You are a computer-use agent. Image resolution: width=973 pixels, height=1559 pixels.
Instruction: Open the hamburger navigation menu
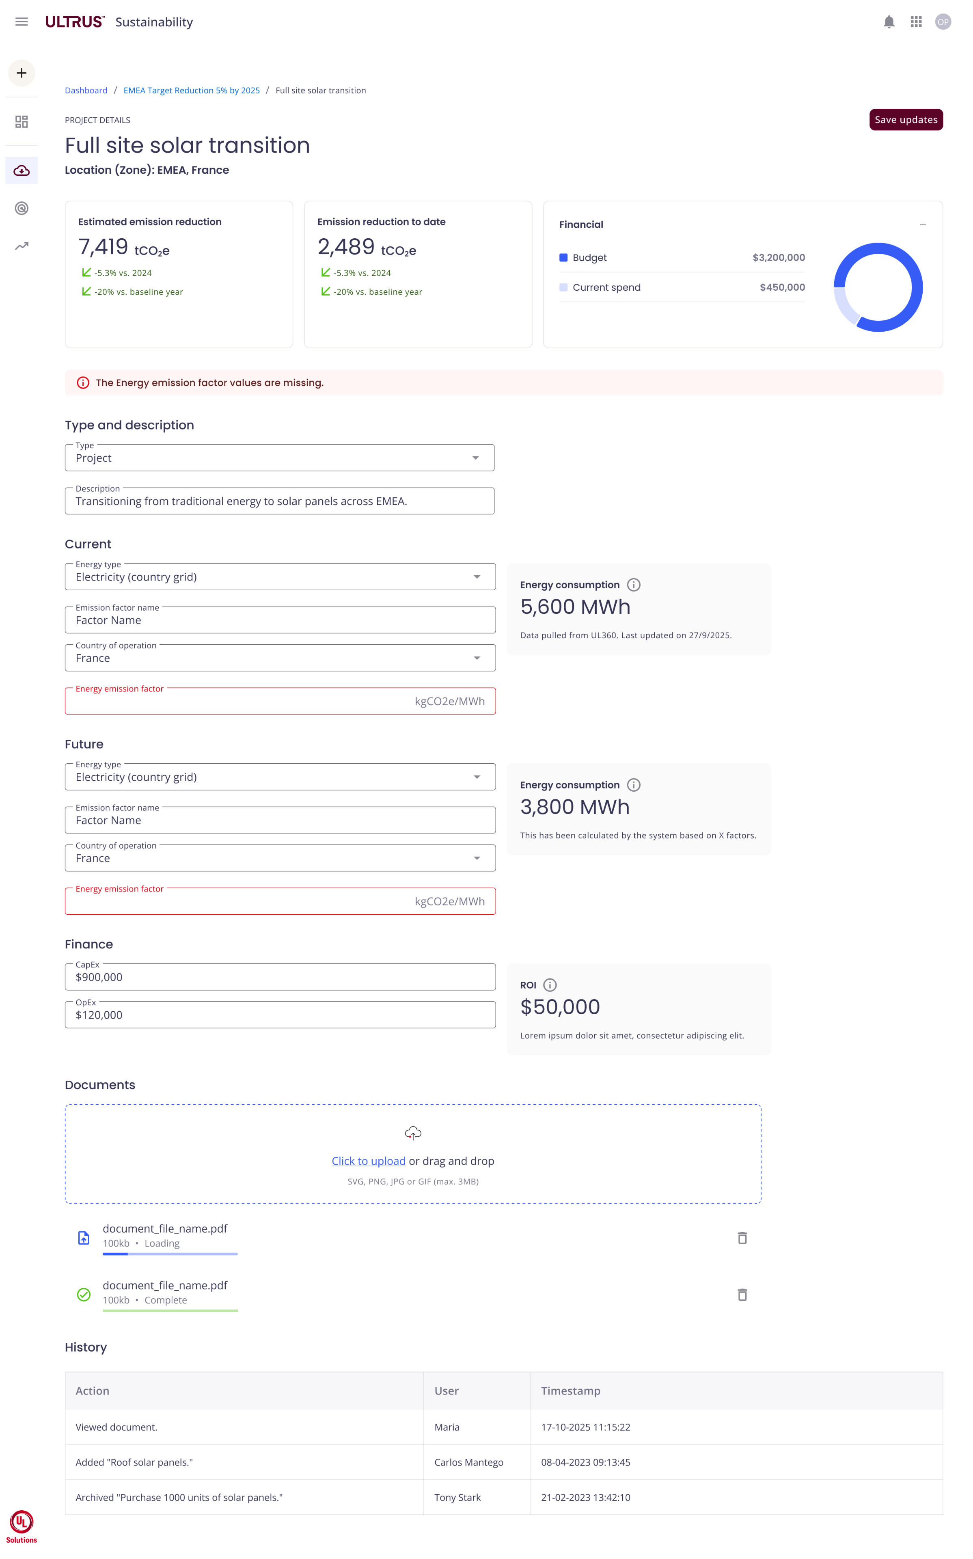21,22
